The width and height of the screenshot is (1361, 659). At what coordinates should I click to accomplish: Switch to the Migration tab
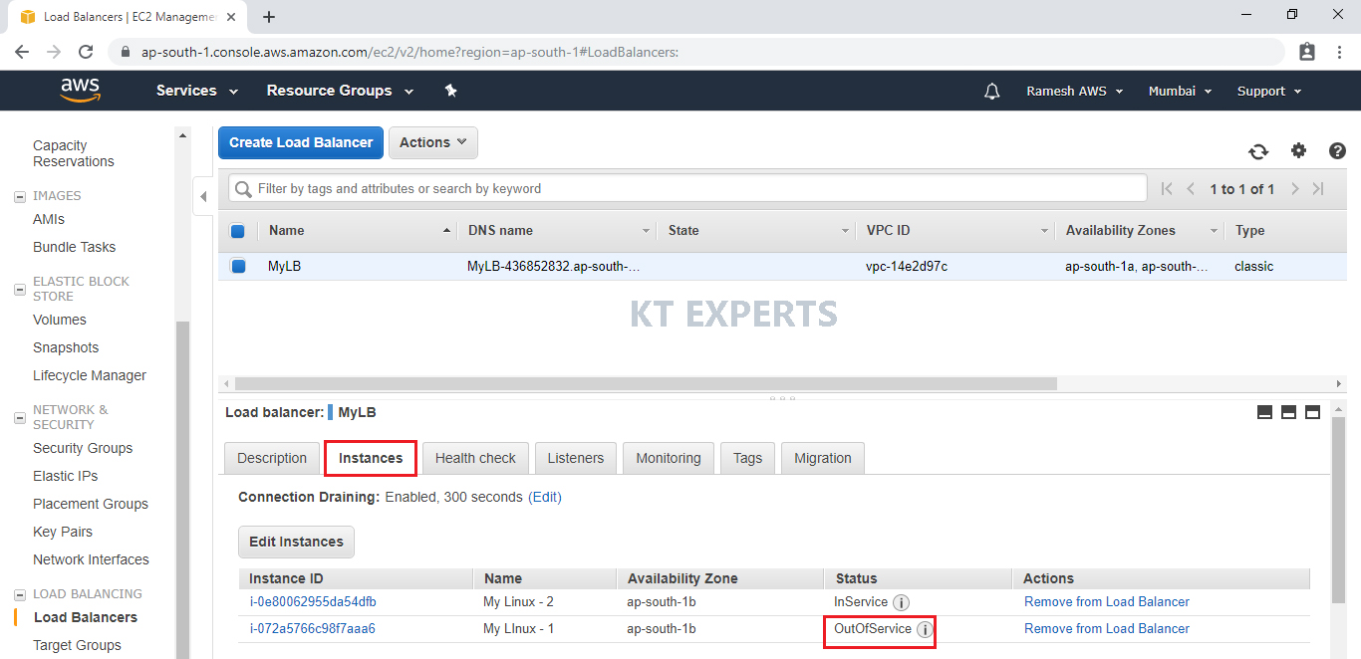(823, 458)
